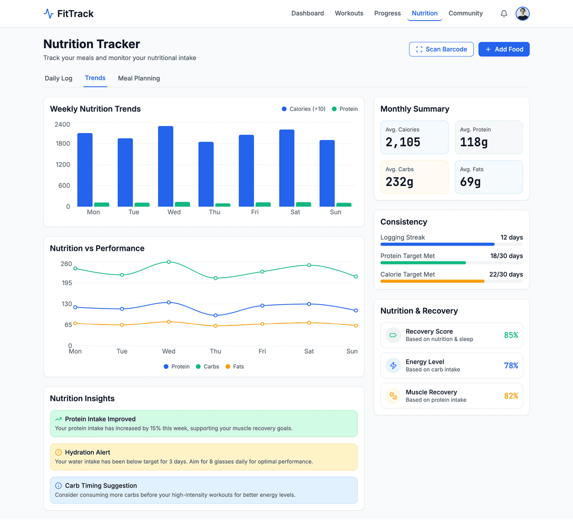The width and height of the screenshot is (573, 520).
Task: Click the Energy Level lightning icon
Action: [393, 366]
